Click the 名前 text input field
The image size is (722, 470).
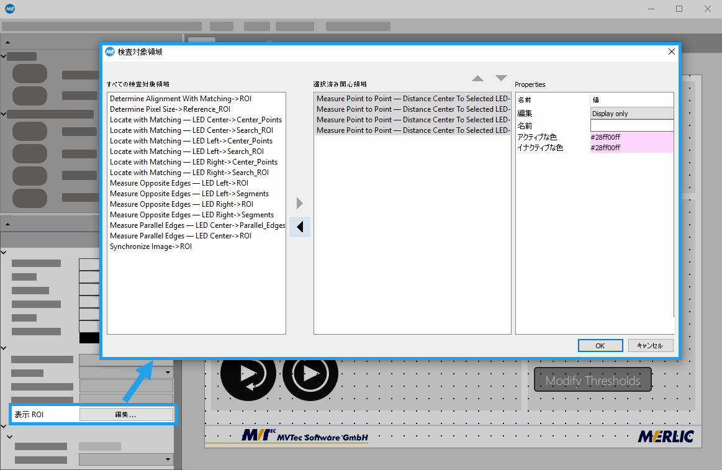[x=631, y=125]
